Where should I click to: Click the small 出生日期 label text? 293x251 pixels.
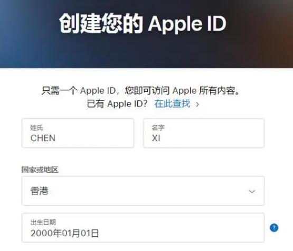43,222
